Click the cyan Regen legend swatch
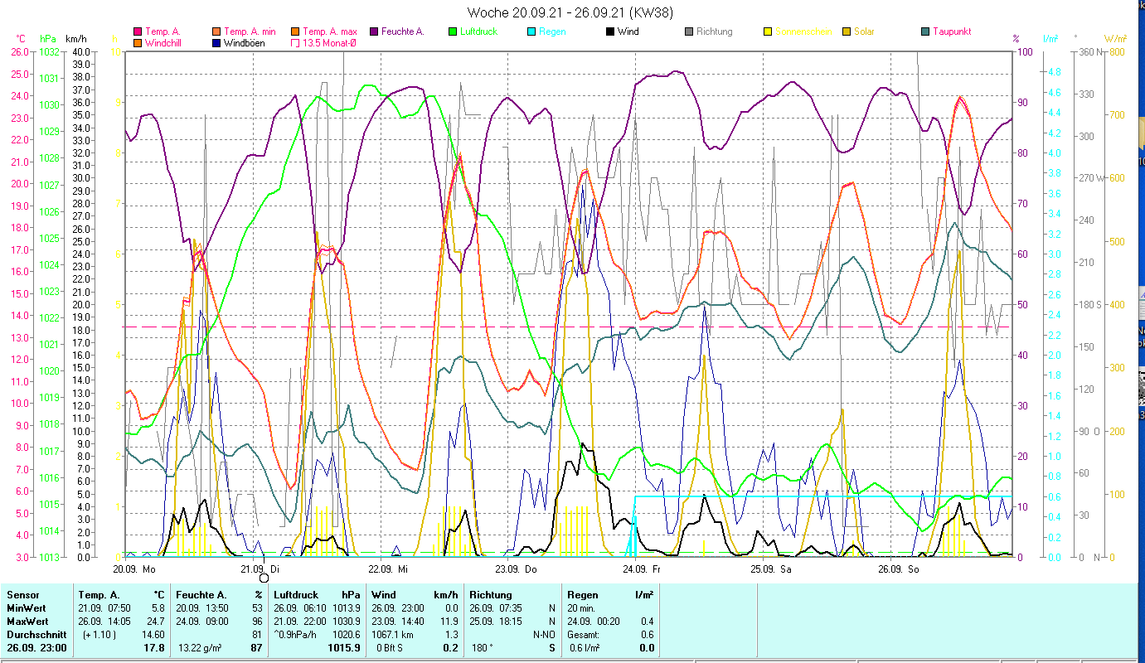 [531, 31]
